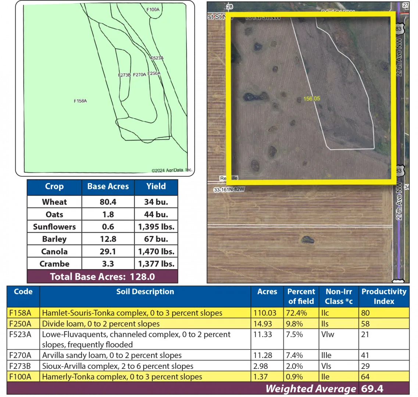Select the Wheat row in crop table
This screenshot has height=397, width=418.
[x=54, y=202]
